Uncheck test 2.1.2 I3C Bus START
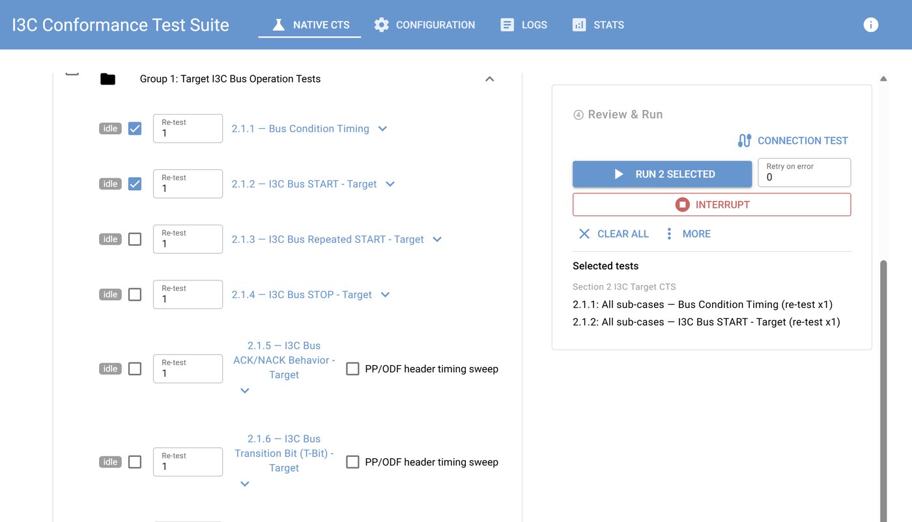912x522 pixels. (135, 184)
